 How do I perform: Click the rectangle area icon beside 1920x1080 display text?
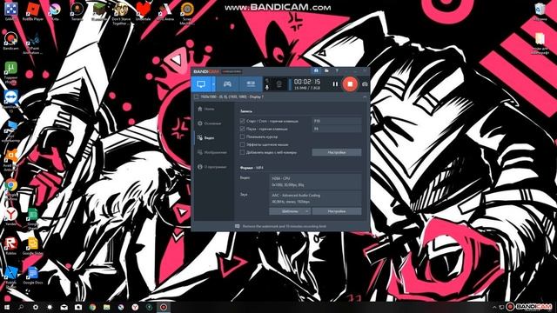pos(197,97)
